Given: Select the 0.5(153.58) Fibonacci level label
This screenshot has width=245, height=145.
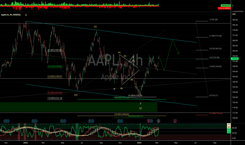Looking at the screenshot, I should pos(215,57).
